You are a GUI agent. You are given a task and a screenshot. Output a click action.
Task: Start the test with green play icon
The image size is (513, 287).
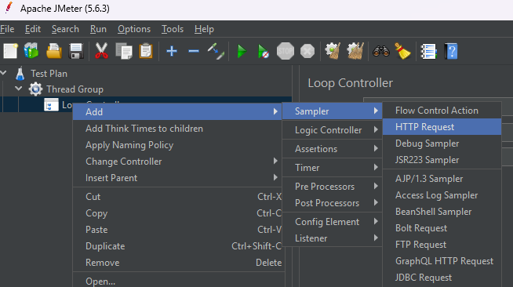[x=242, y=51]
